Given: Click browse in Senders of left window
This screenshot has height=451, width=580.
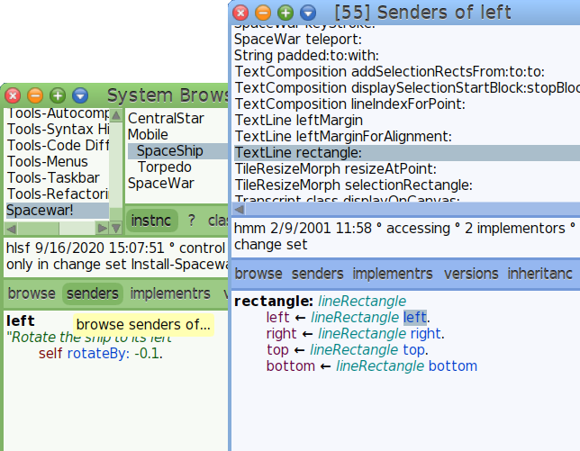Looking at the screenshot, I should (258, 274).
